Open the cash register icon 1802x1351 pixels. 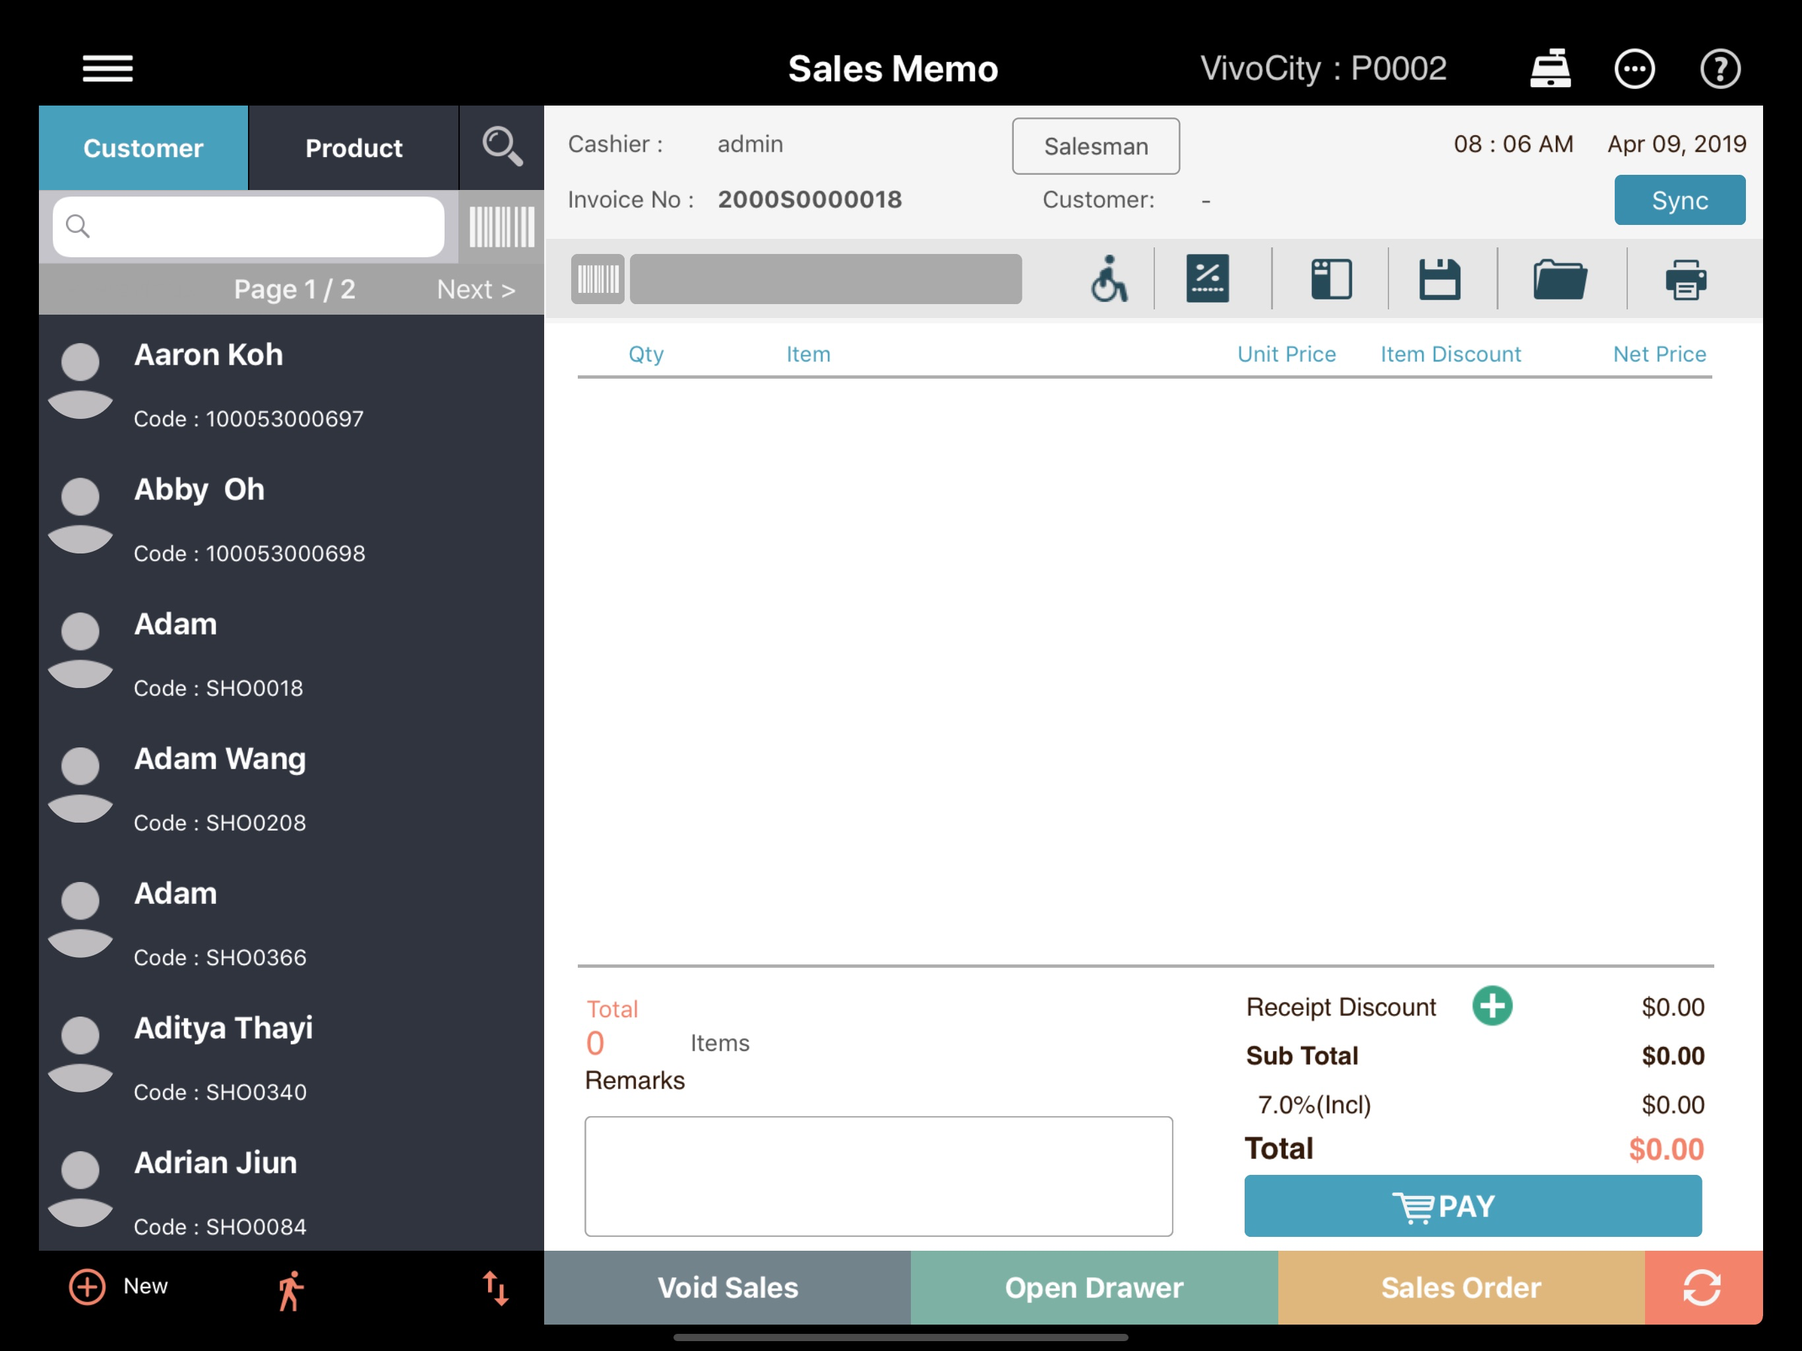click(1549, 69)
